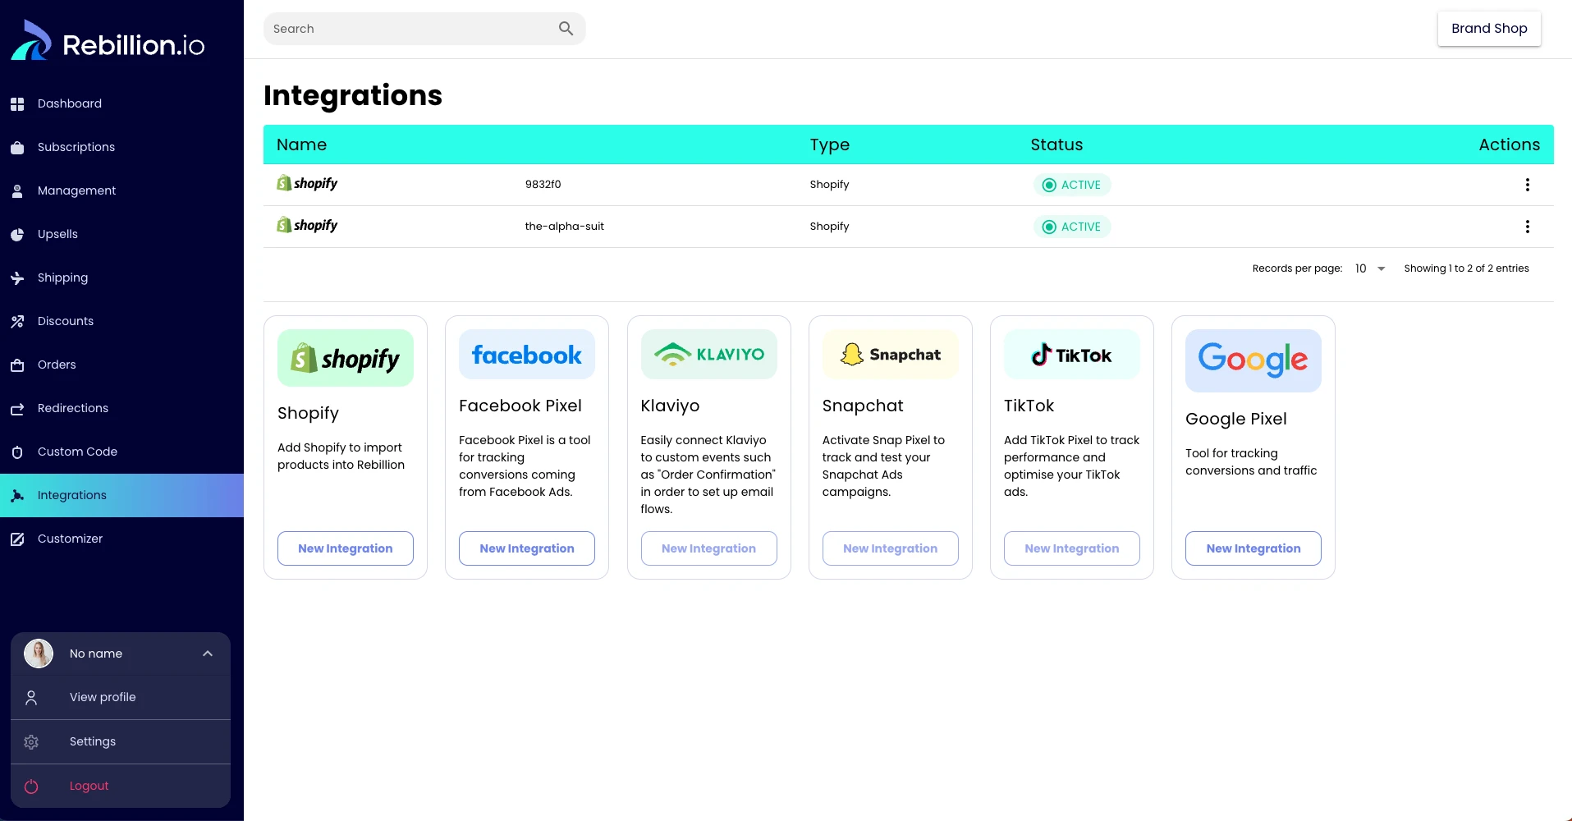Click the Actions column header
The width and height of the screenshot is (1572, 821).
point(1510,144)
